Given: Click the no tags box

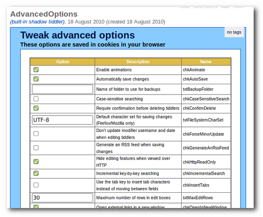Looking at the screenshot, I should [234, 32].
